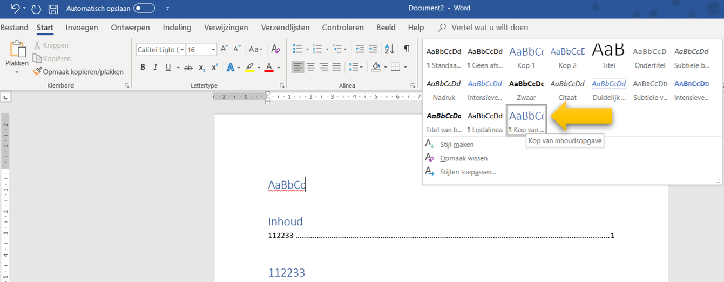Toggle the Automatisch opslaan switch
This screenshot has width=724, height=282.
144,9
